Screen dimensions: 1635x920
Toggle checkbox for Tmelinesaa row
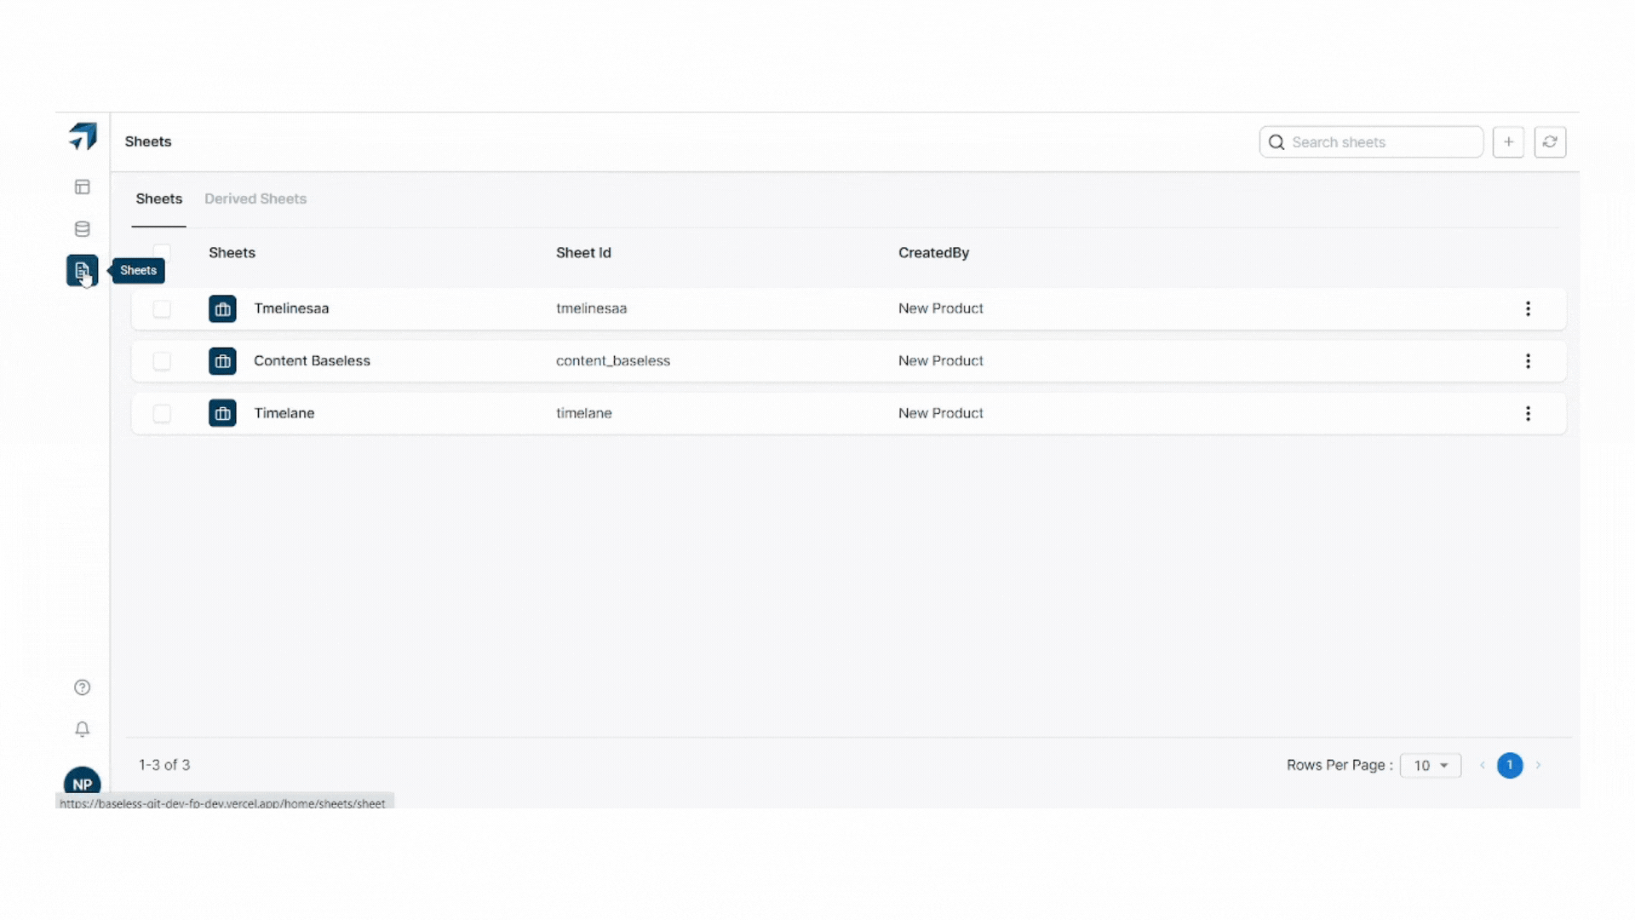[x=162, y=308]
